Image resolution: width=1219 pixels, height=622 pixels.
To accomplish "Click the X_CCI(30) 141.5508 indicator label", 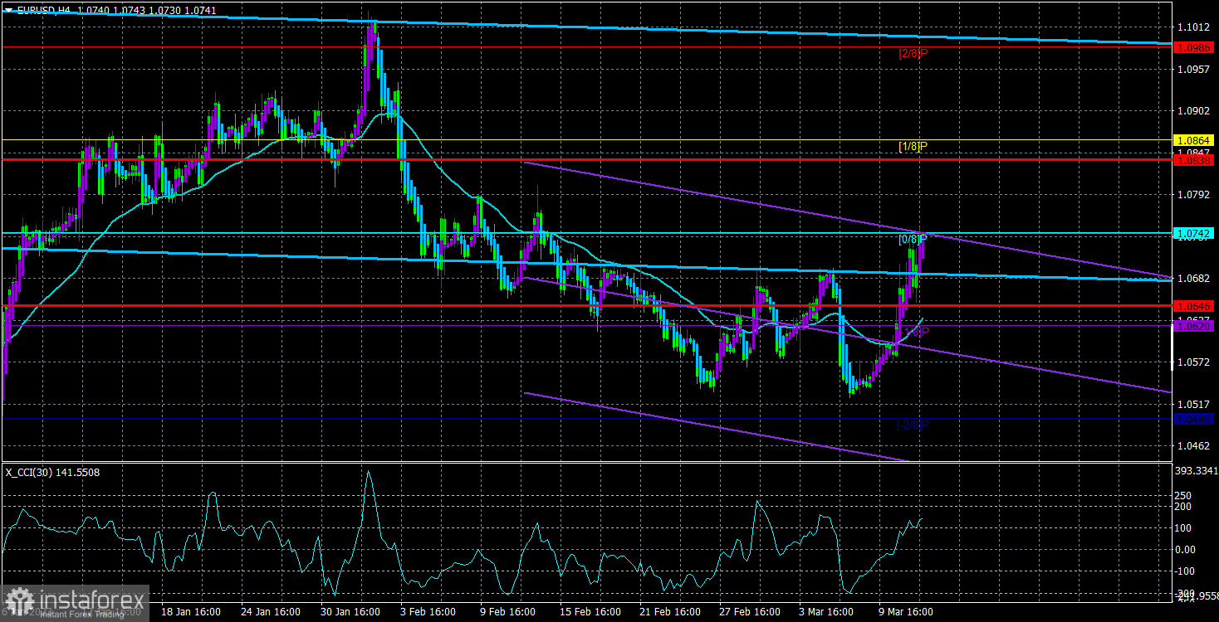I will [52, 472].
